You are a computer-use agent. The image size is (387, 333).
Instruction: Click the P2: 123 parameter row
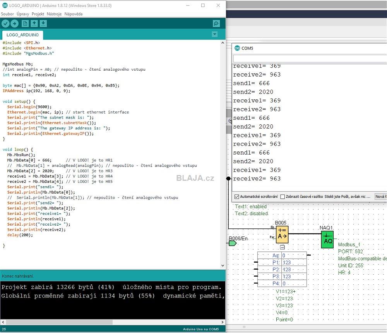(x=282, y=270)
